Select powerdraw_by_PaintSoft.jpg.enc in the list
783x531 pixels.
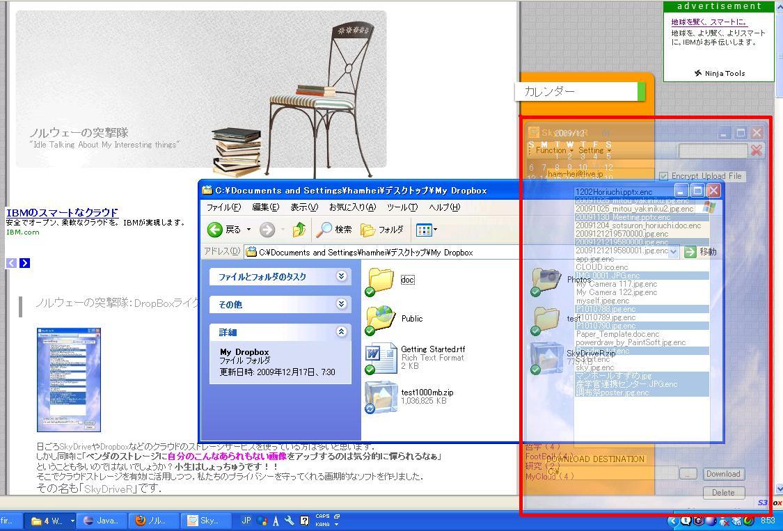642,342
